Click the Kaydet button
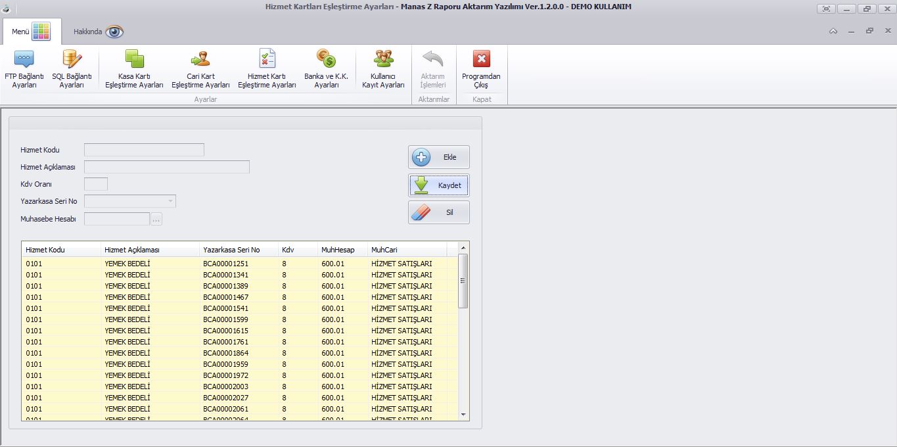Screen dimensions: 897x447 438,185
